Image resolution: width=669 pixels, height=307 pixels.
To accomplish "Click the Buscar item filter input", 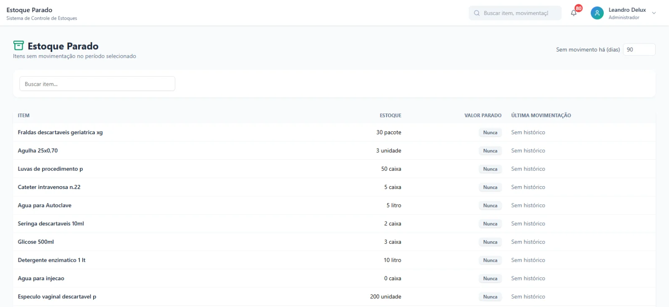I will (97, 84).
